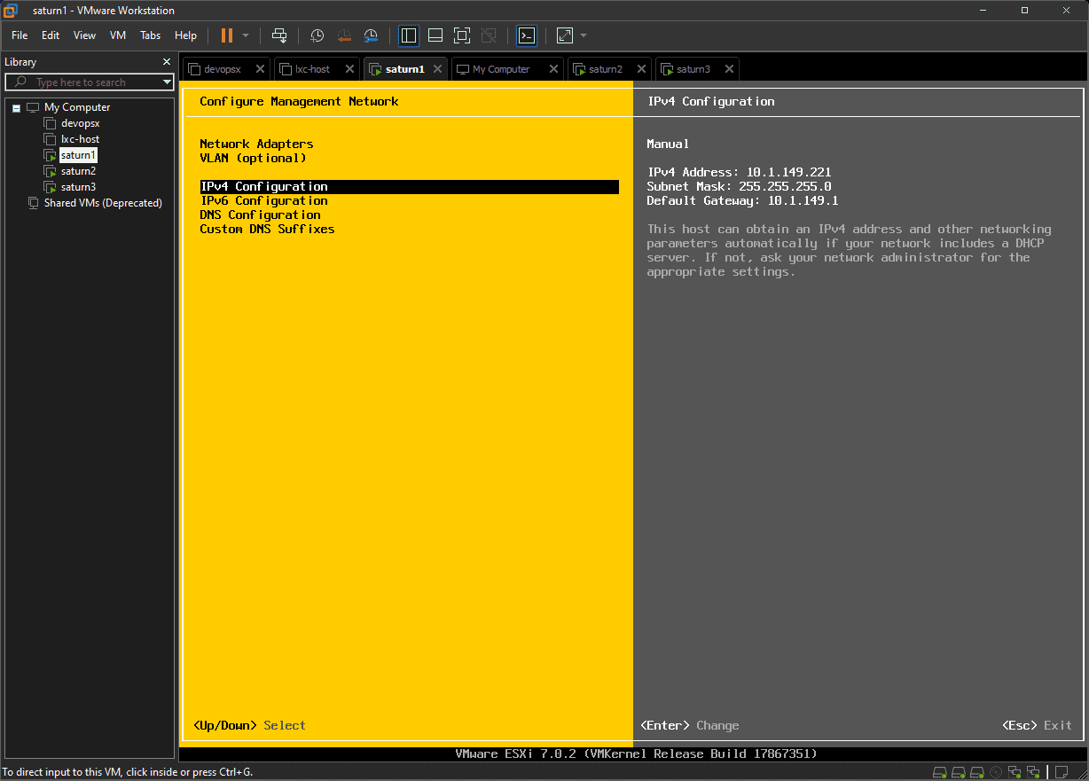The height and width of the screenshot is (781, 1089).
Task: Click the CD/DVD drive status icon
Action: (996, 772)
